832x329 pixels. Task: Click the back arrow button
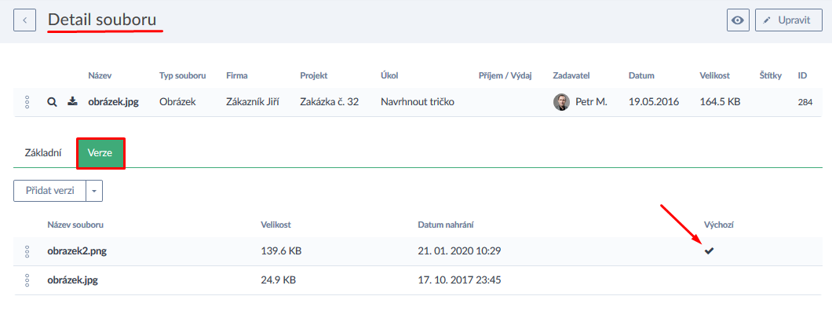click(x=24, y=20)
